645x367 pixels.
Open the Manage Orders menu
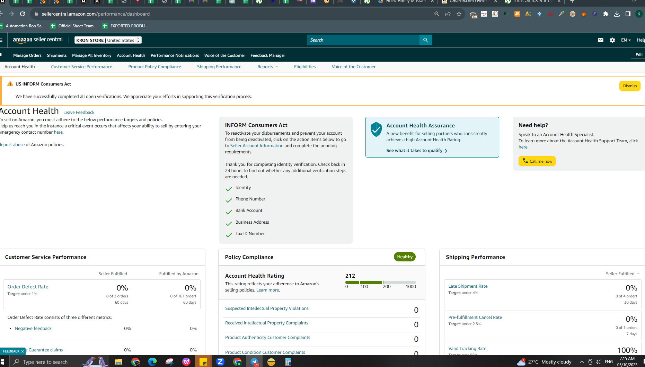coord(27,55)
